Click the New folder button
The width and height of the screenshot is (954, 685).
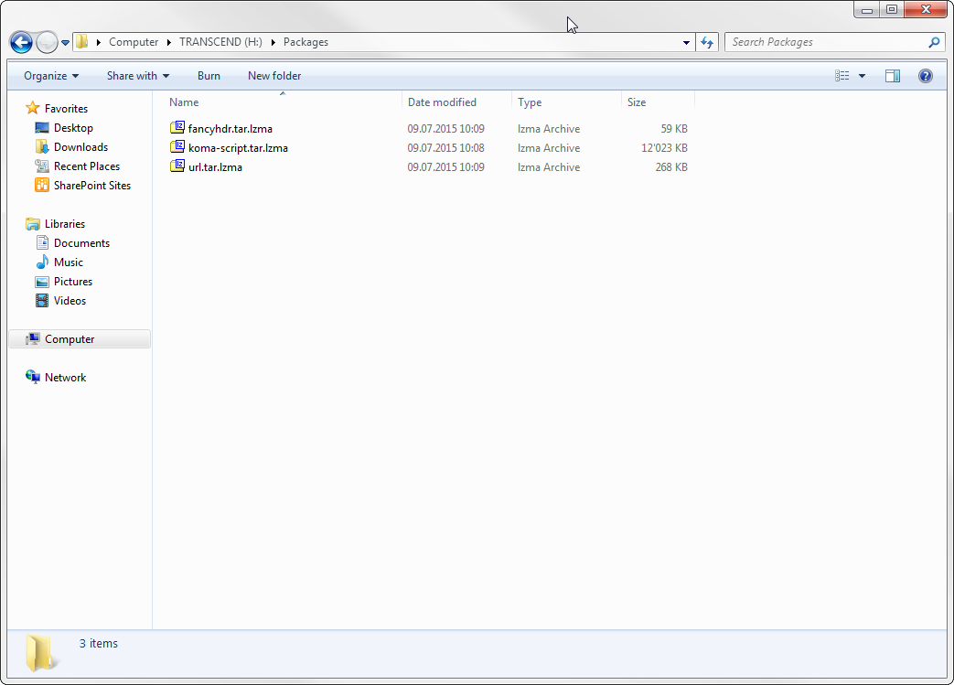pos(274,76)
